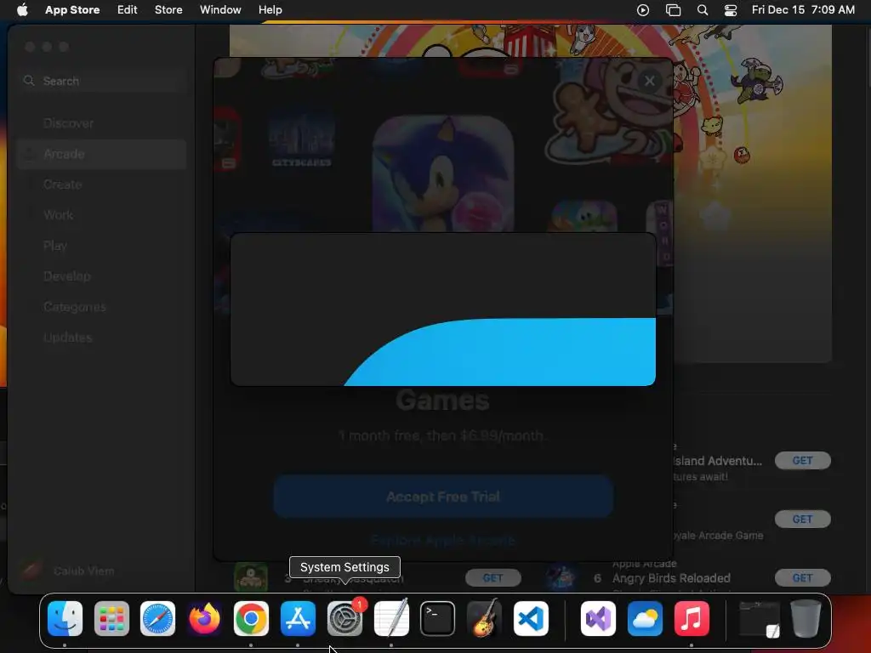The height and width of the screenshot is (653, 871).
Task: Open the Edit menu
Action: (128, 9)
